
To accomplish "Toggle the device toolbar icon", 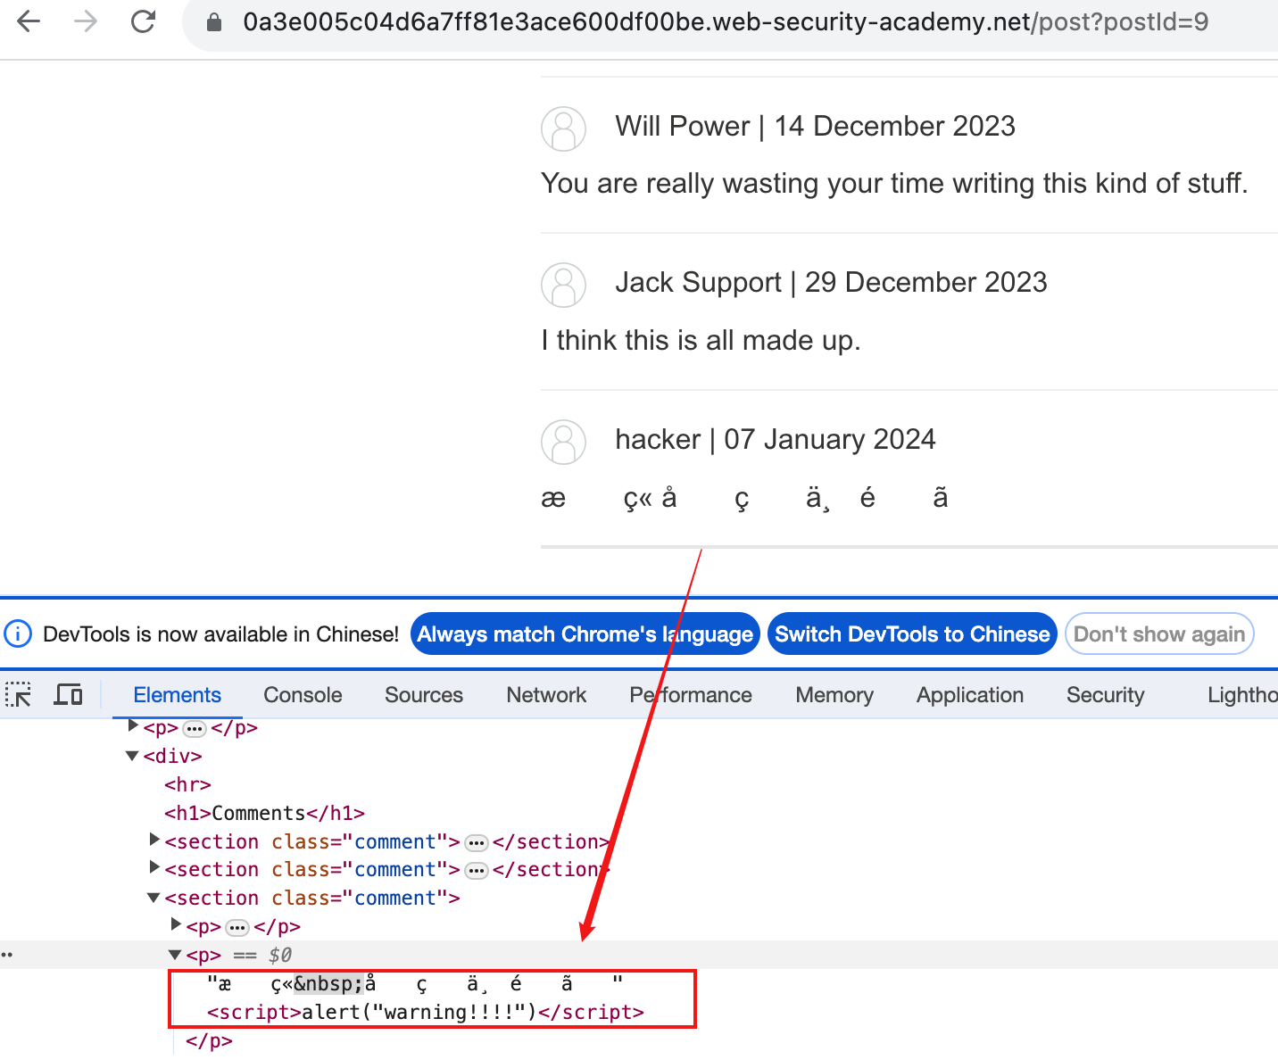I will tap(68, 694).
